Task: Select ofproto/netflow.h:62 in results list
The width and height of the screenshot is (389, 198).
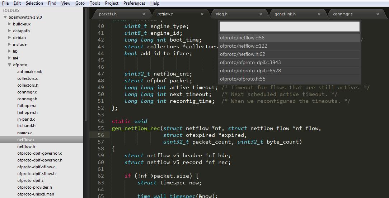Action: pyautogui.click(x=243, y=54)
